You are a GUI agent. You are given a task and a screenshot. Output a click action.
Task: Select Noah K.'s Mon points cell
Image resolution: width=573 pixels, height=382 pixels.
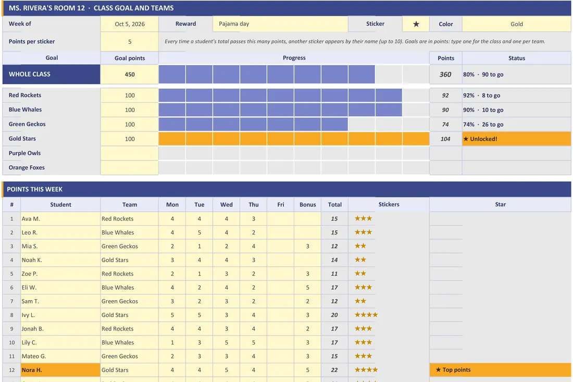tap(172, 260)
